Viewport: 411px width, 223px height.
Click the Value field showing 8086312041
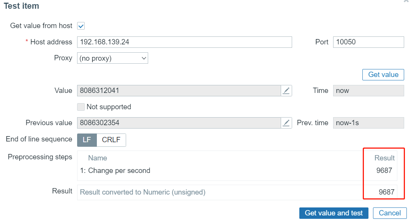coord(179,91)
